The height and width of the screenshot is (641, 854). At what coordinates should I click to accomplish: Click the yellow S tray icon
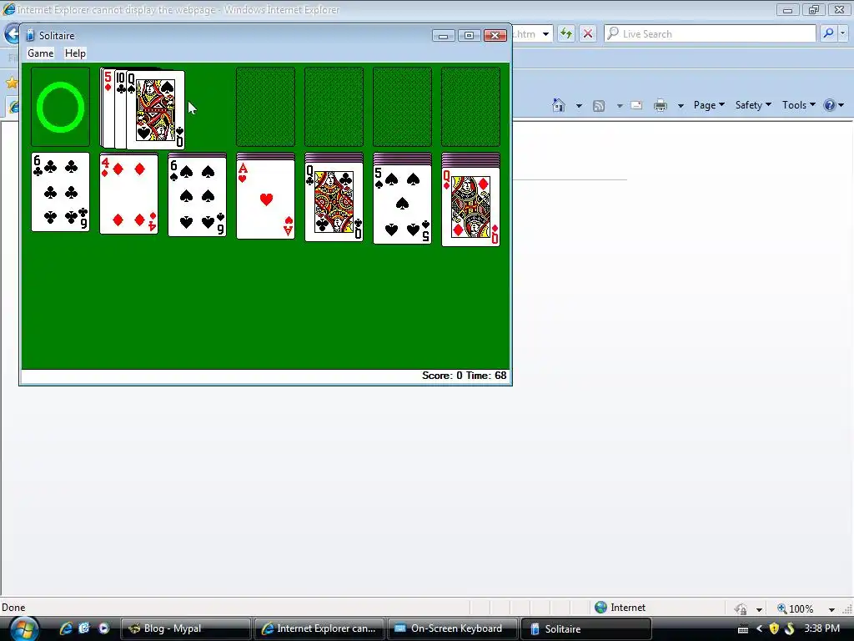click(790, 629)
